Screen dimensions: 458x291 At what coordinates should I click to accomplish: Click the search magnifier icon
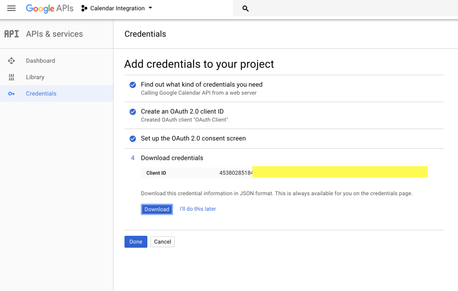tap(246, 9)
